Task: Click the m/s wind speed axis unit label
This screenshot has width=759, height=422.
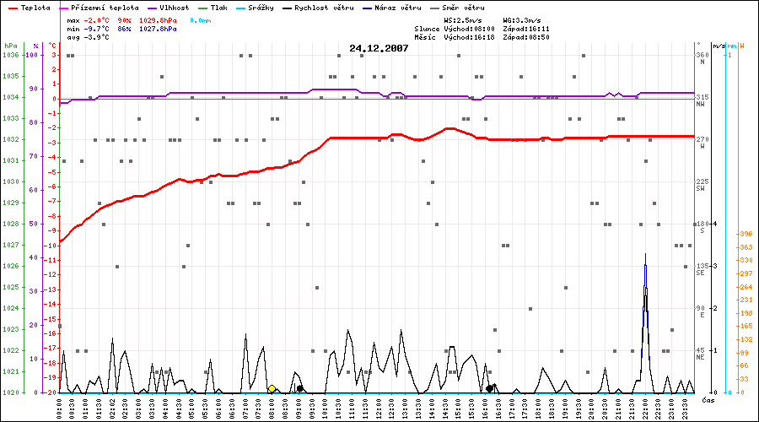Action: 719,46
